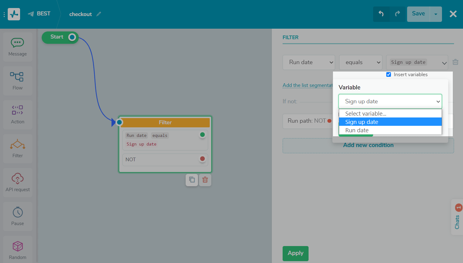
Task: Choose the Action block icon
Action: [x=17, y=110]
